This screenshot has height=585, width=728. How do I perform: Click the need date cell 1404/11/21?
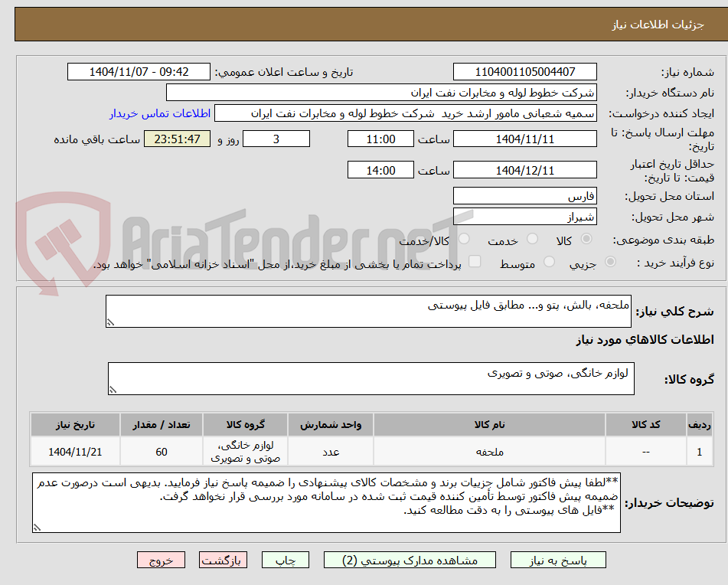pyautogui.click(x=75, y=451)
